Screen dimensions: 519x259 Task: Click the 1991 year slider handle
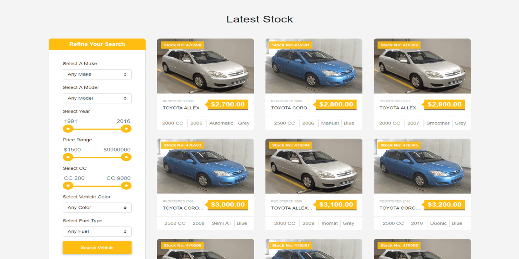point(68,129)
